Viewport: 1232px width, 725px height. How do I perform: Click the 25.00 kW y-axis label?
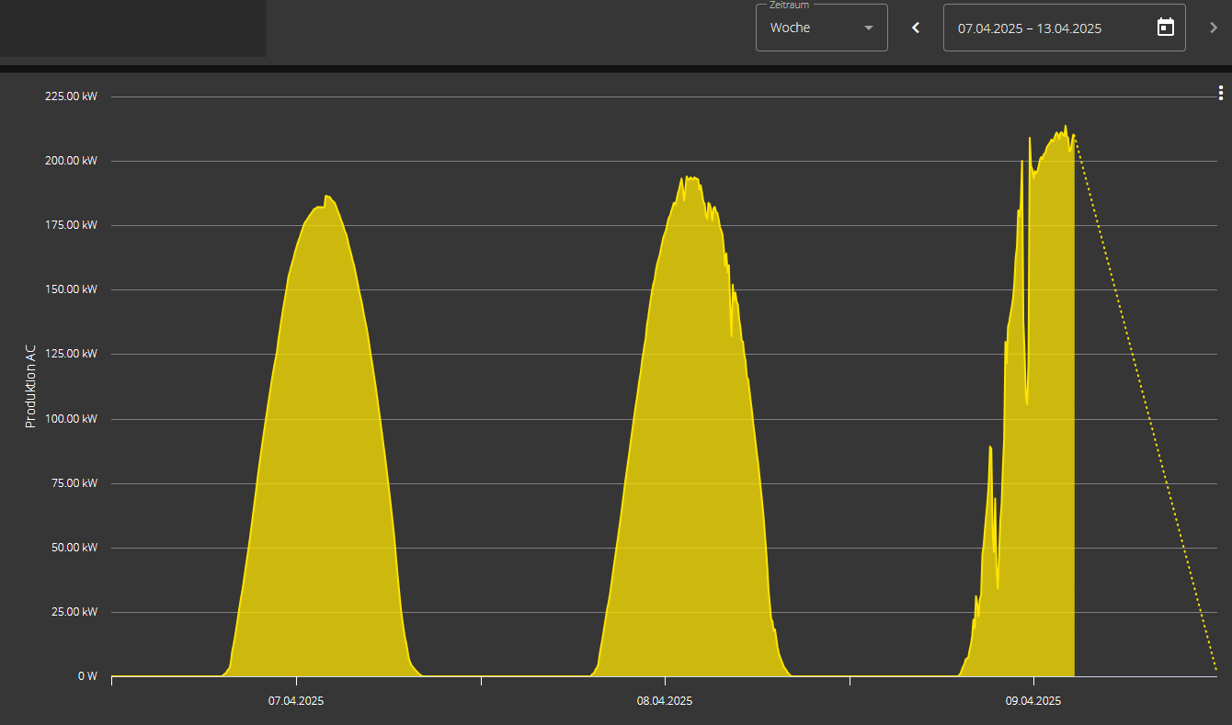74,612
